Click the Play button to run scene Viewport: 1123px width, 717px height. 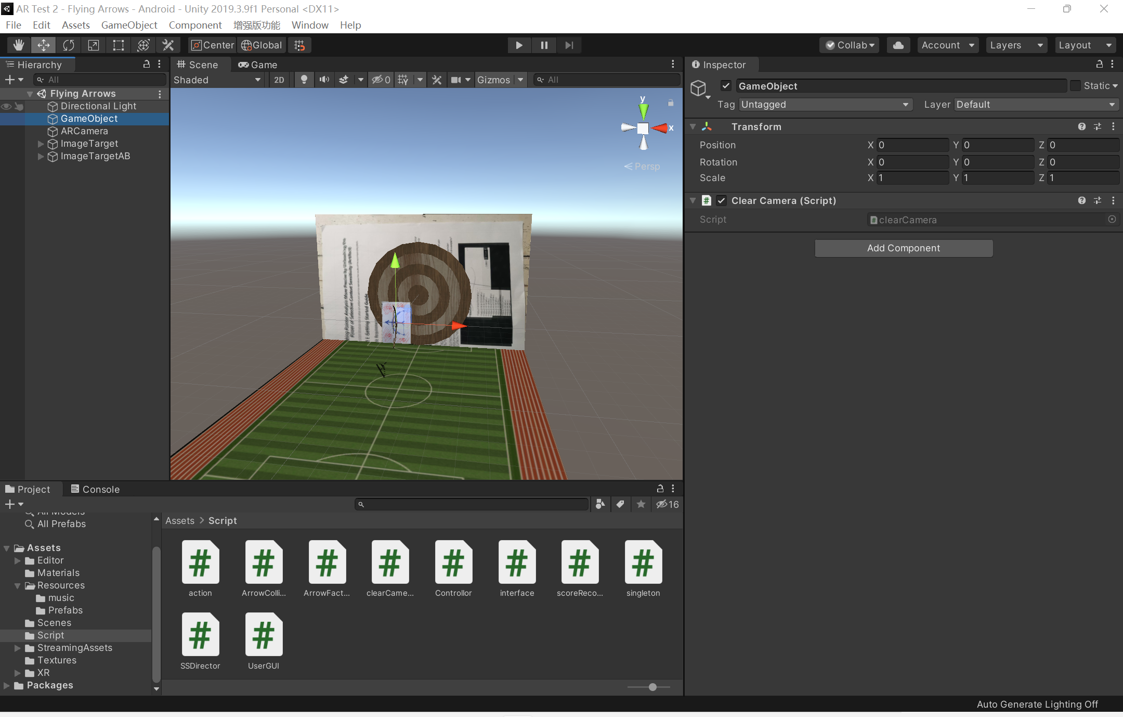[518, 44]
